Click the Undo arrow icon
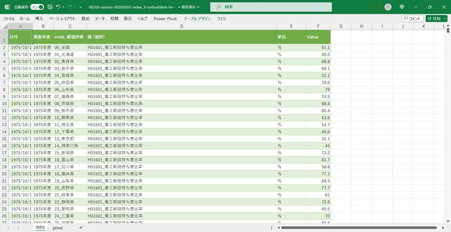 click(x=58, y=7)
